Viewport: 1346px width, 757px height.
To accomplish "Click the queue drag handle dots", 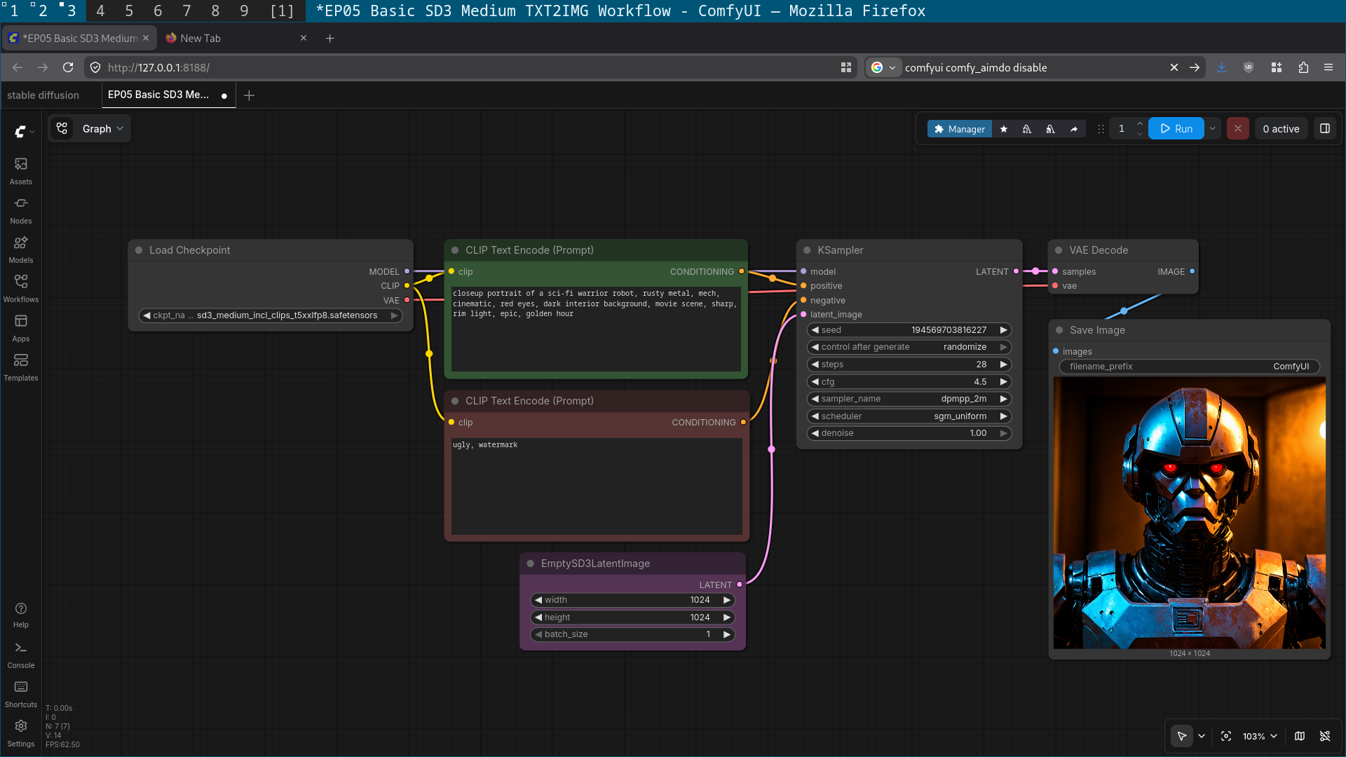I will pos(1101,129).
